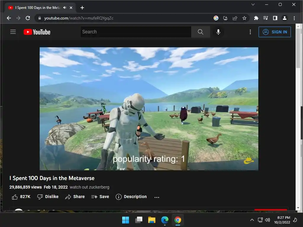Click the video player to pause
The width and height of the screenshot is (303, 227).
tap(149, 109)
